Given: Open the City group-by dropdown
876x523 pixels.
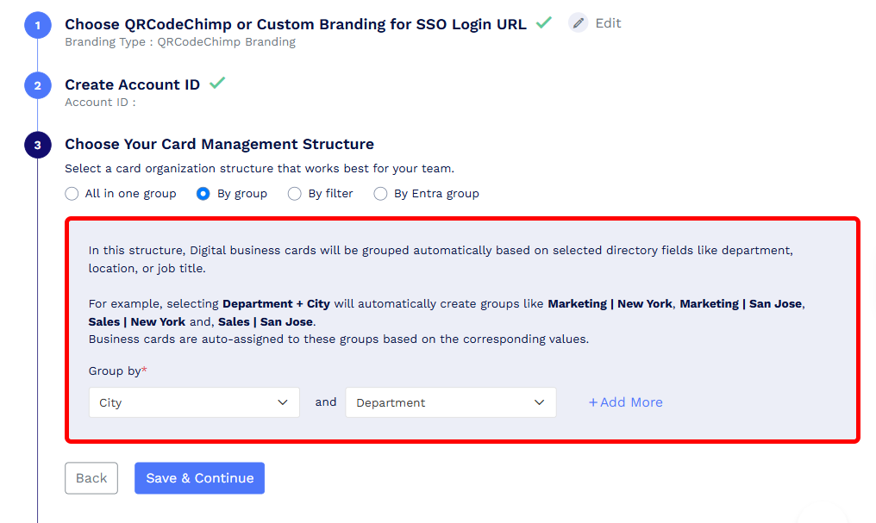Looking at the screenshot, I should [x=194, y=402].
